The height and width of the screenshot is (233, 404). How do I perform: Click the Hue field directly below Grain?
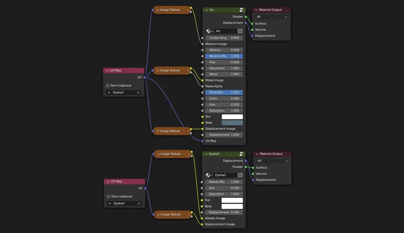coord(224,104)
